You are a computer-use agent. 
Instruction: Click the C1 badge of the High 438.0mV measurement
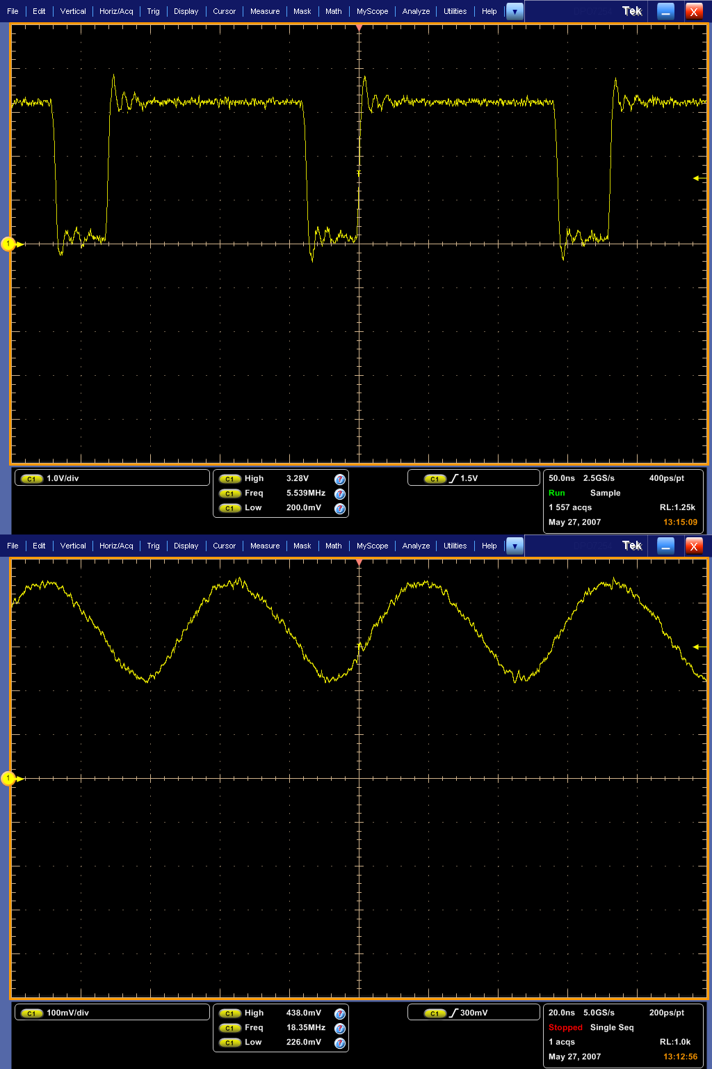click(229, 1013)
